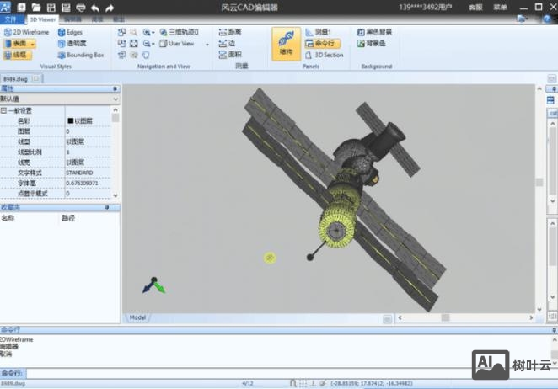Switch to the 8989.dwg document tab
The width and height of the screenshot is (558, 389).
pyautogui.click(x=17, y=78)
